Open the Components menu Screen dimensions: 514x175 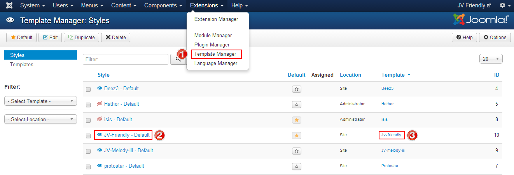tap(163, 5)
